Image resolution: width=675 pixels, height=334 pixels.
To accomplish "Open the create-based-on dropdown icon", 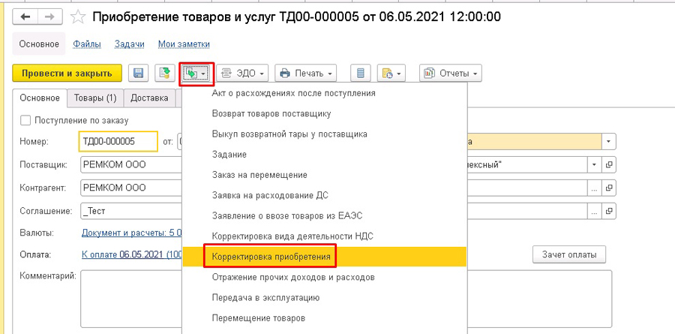I will point(196,74).
